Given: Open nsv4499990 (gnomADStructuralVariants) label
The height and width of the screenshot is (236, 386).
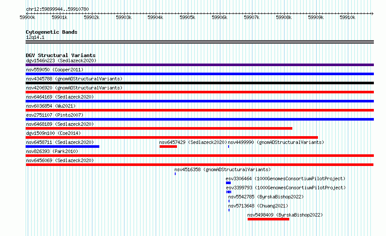Looking at the screenshot, I should click(x=276, y=142).
